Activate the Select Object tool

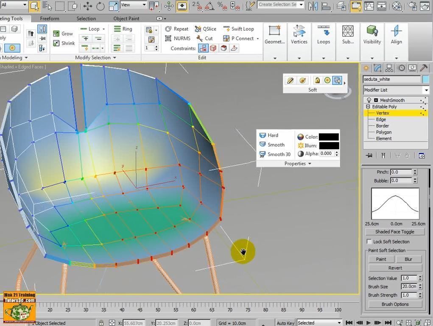(34, 6)
